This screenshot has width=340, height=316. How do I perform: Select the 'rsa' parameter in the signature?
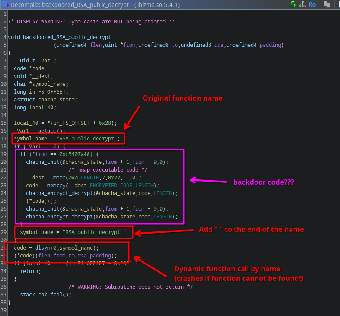click(219, 45)
